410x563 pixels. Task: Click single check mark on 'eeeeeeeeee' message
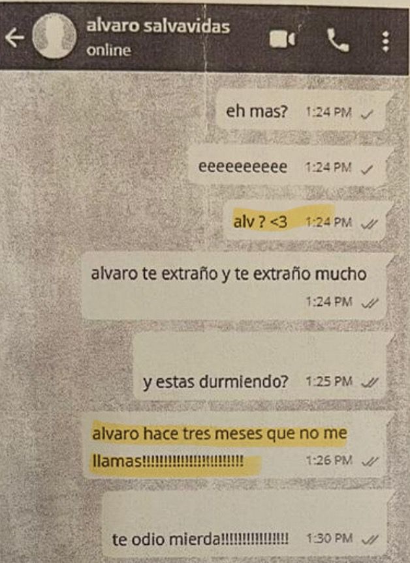coord(367,169)
